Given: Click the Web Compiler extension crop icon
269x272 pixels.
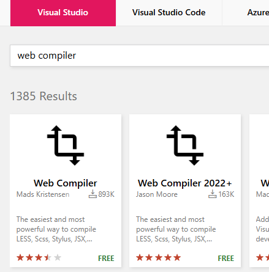Looking at the screenshot, I should click(66, 145).
